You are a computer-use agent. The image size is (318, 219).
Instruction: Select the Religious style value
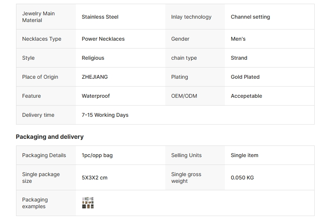pos(93,58)
